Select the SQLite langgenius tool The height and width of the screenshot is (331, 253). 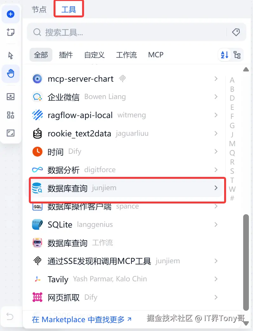(x=125, y=224)
